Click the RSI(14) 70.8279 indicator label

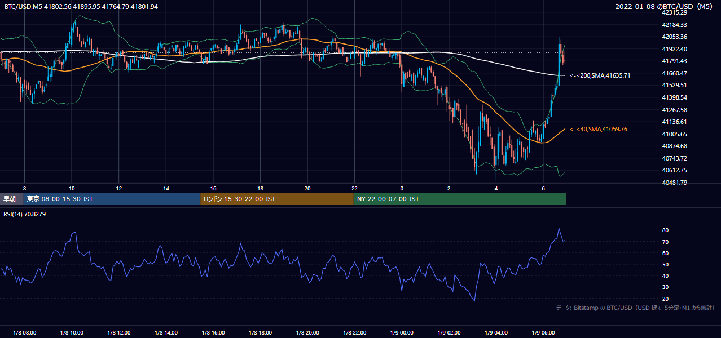tap(25, 214)
